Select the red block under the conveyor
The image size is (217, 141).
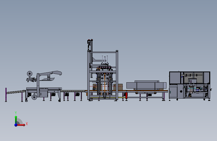[126, 96]
